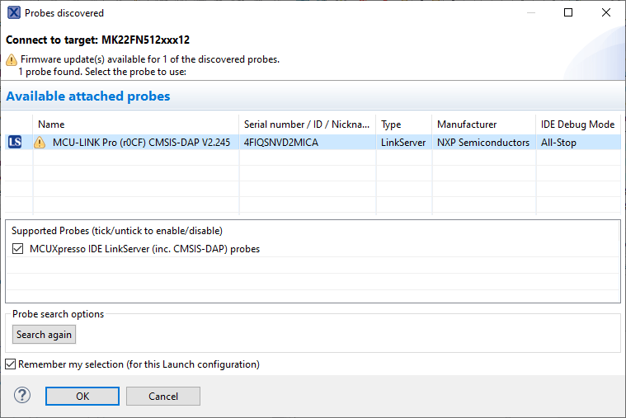Screen dimensions: 626x418
Task: Toggle Remember my selection checkbox
Action: coord(11,364)
